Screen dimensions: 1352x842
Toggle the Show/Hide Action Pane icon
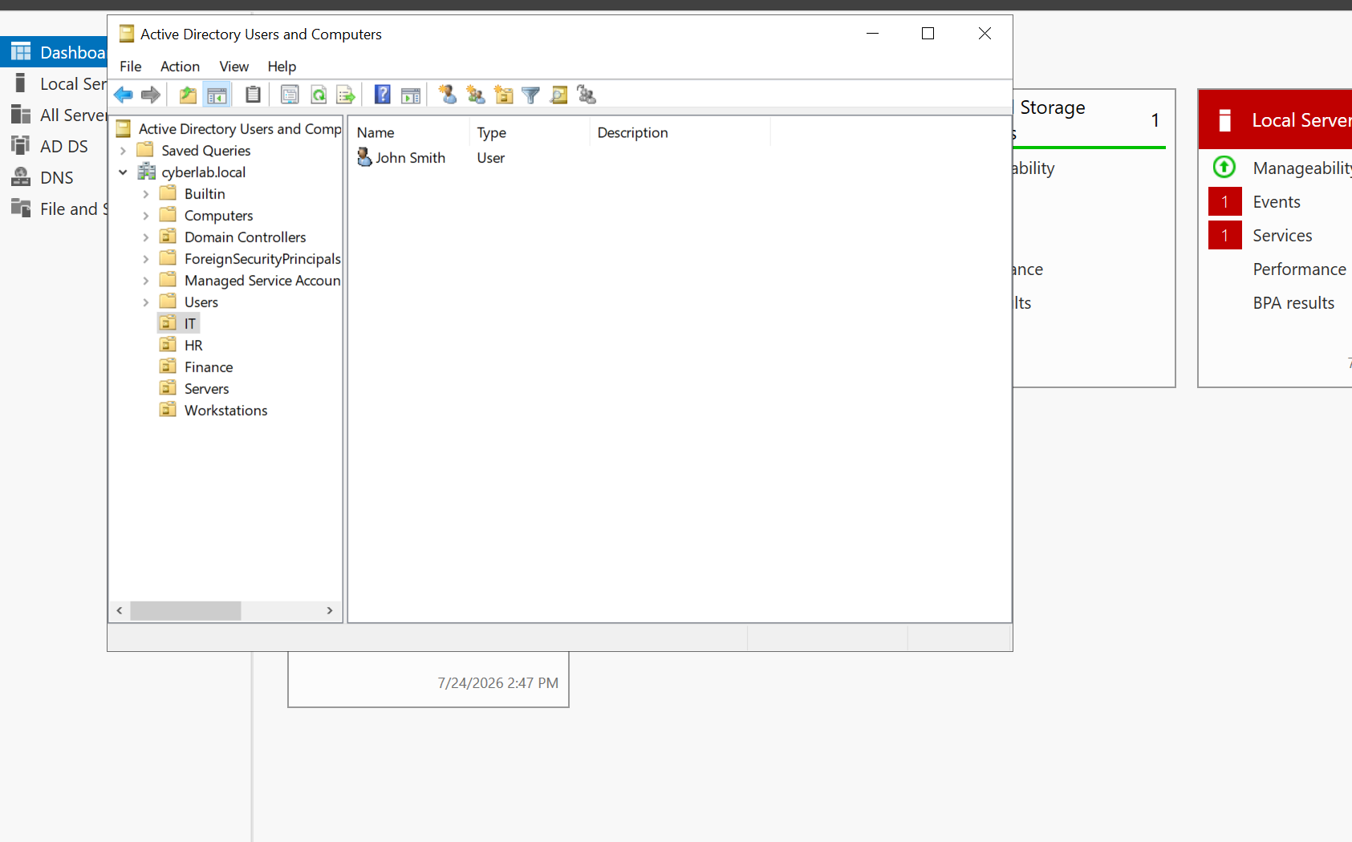click(411, 95)
